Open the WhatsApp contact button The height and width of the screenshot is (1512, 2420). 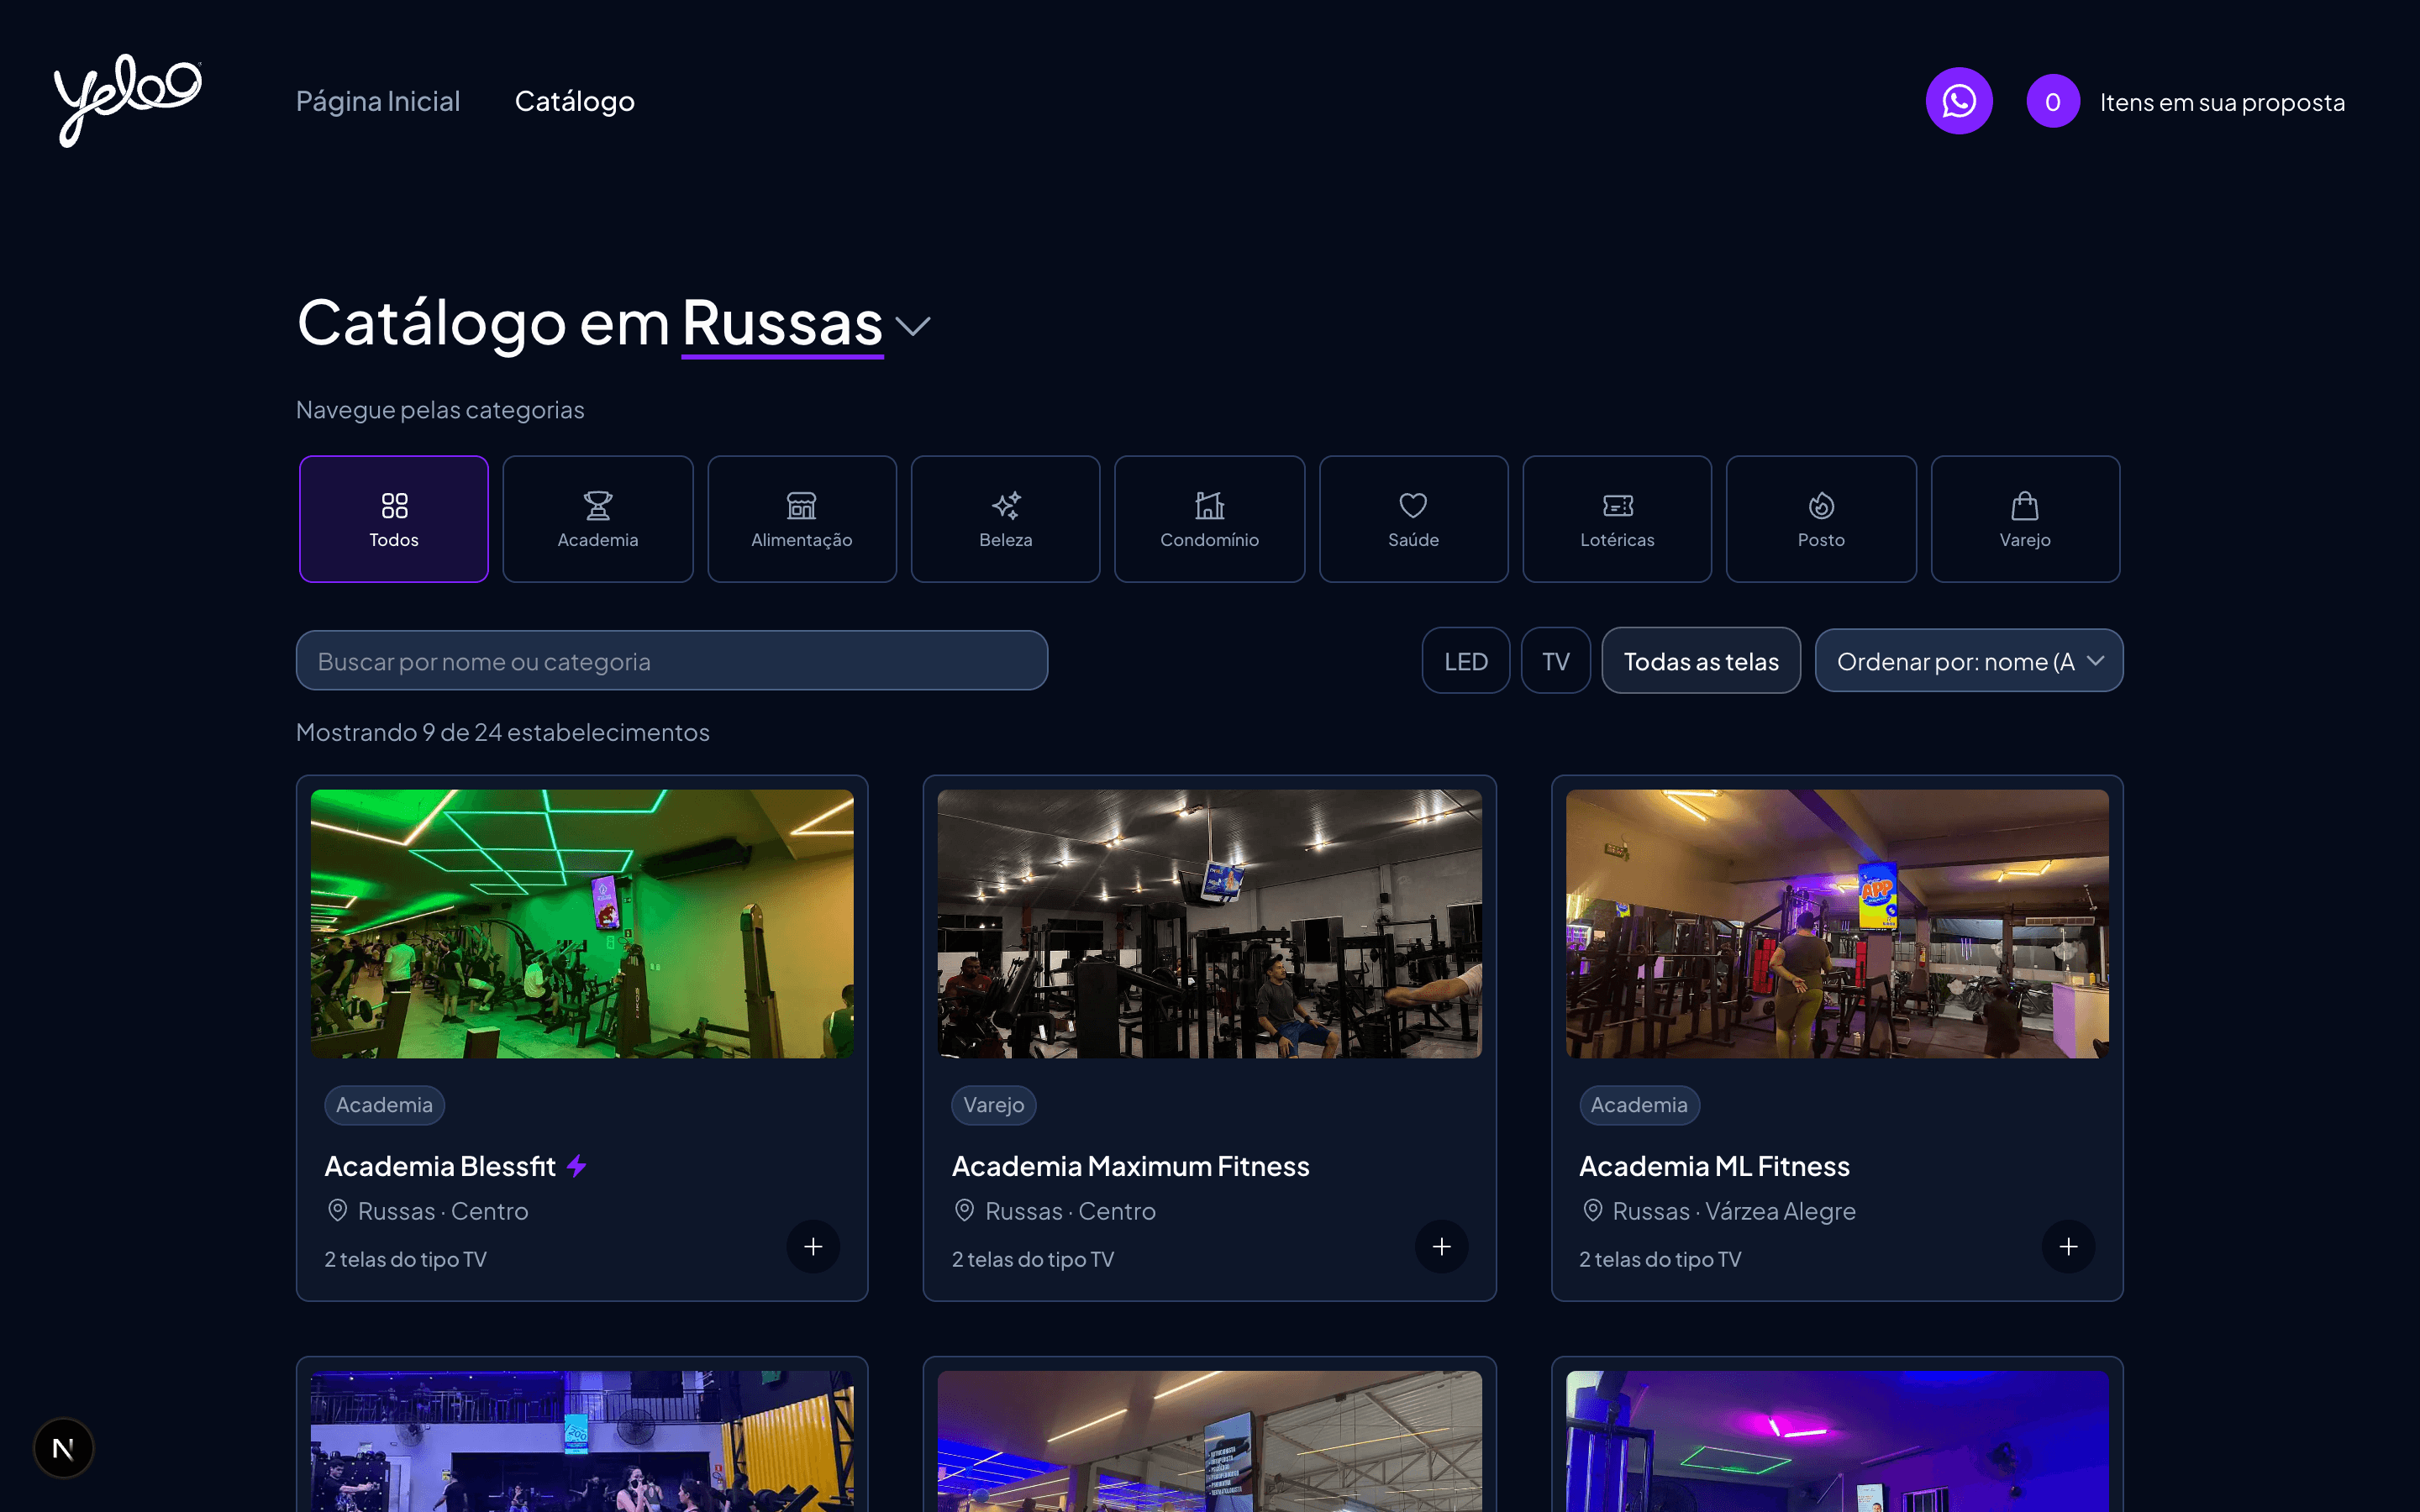coord(1958,101)
